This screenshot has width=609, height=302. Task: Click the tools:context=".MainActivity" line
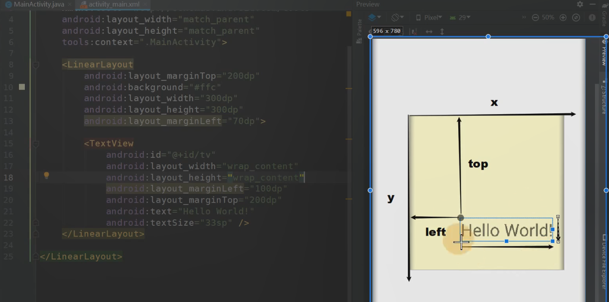pyautogui.click(x=144, y=42)
